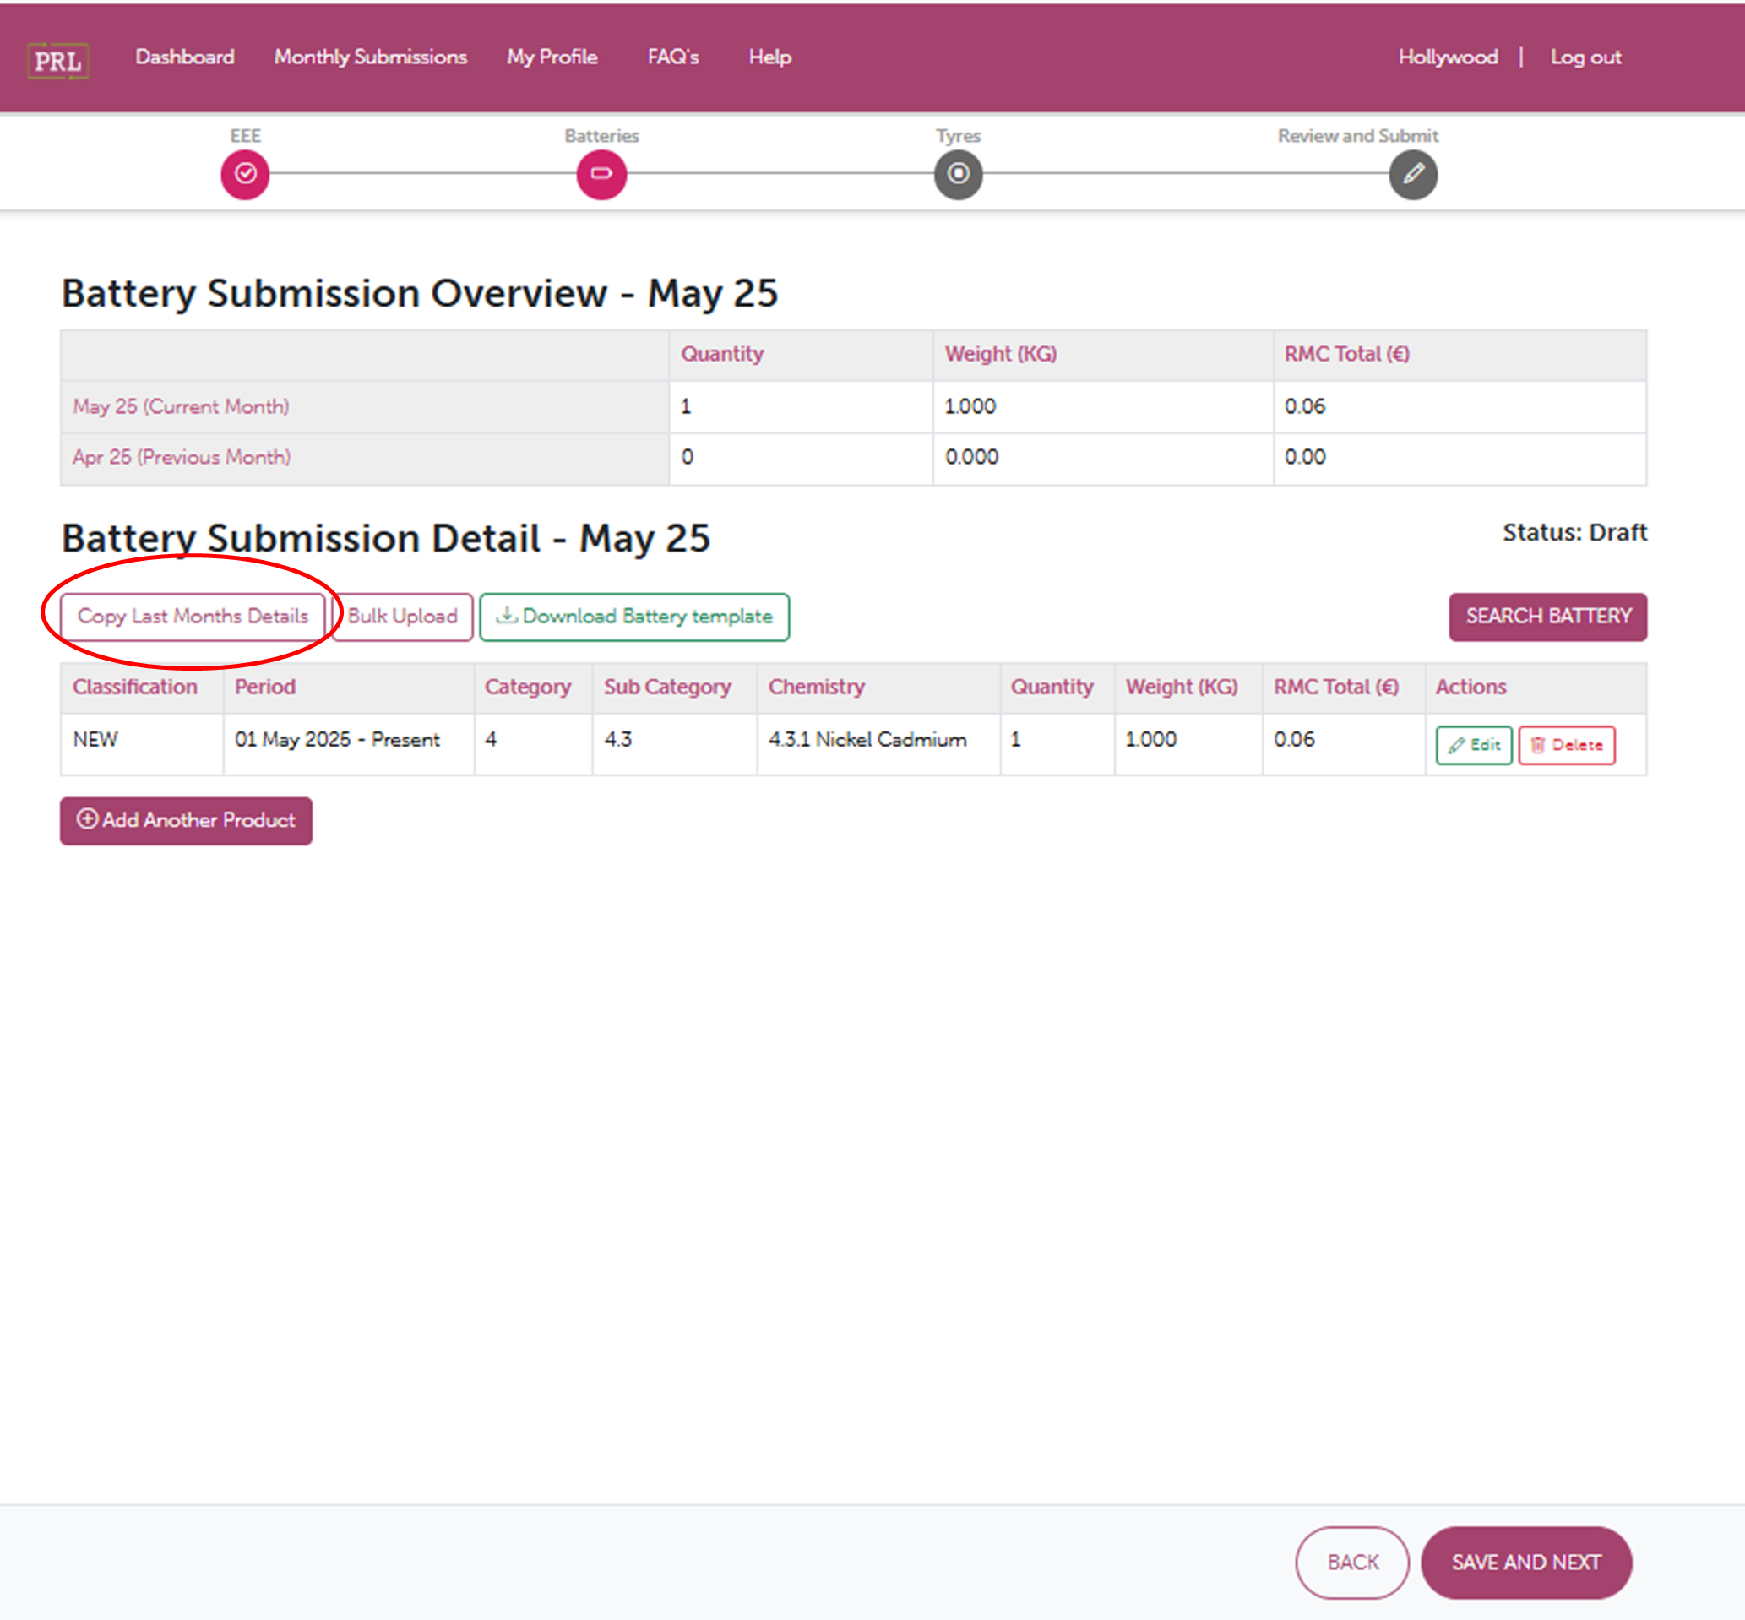
Task: Open the FAQ's page
Action: (x=673, y=56)
